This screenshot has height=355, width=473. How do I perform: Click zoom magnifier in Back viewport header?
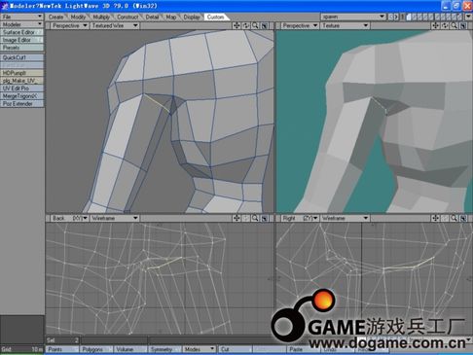[255, 218]
